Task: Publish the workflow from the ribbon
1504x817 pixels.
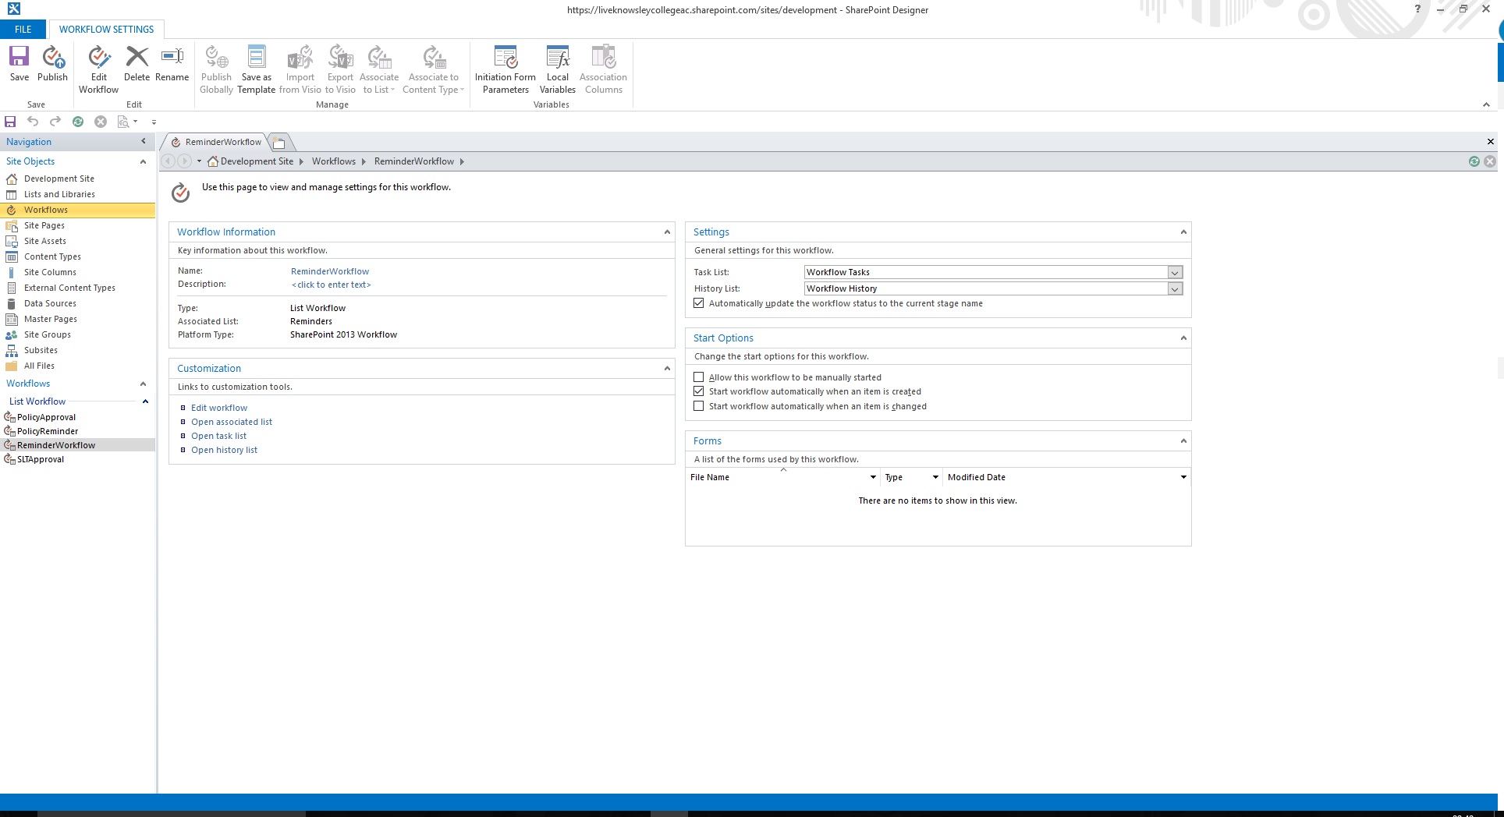Action: (x=52, y=64)
